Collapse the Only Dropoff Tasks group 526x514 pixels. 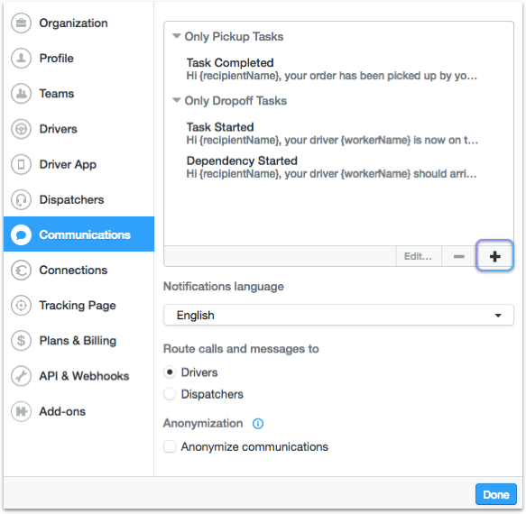click(177, 100)
